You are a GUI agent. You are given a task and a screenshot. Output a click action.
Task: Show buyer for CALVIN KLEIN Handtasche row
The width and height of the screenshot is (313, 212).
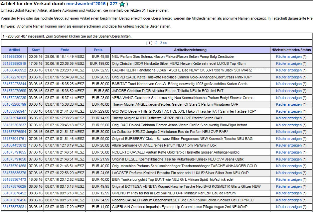tap(289, 70)
